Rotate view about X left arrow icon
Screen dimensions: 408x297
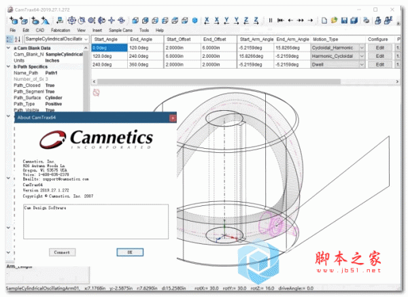coord(207,20)
